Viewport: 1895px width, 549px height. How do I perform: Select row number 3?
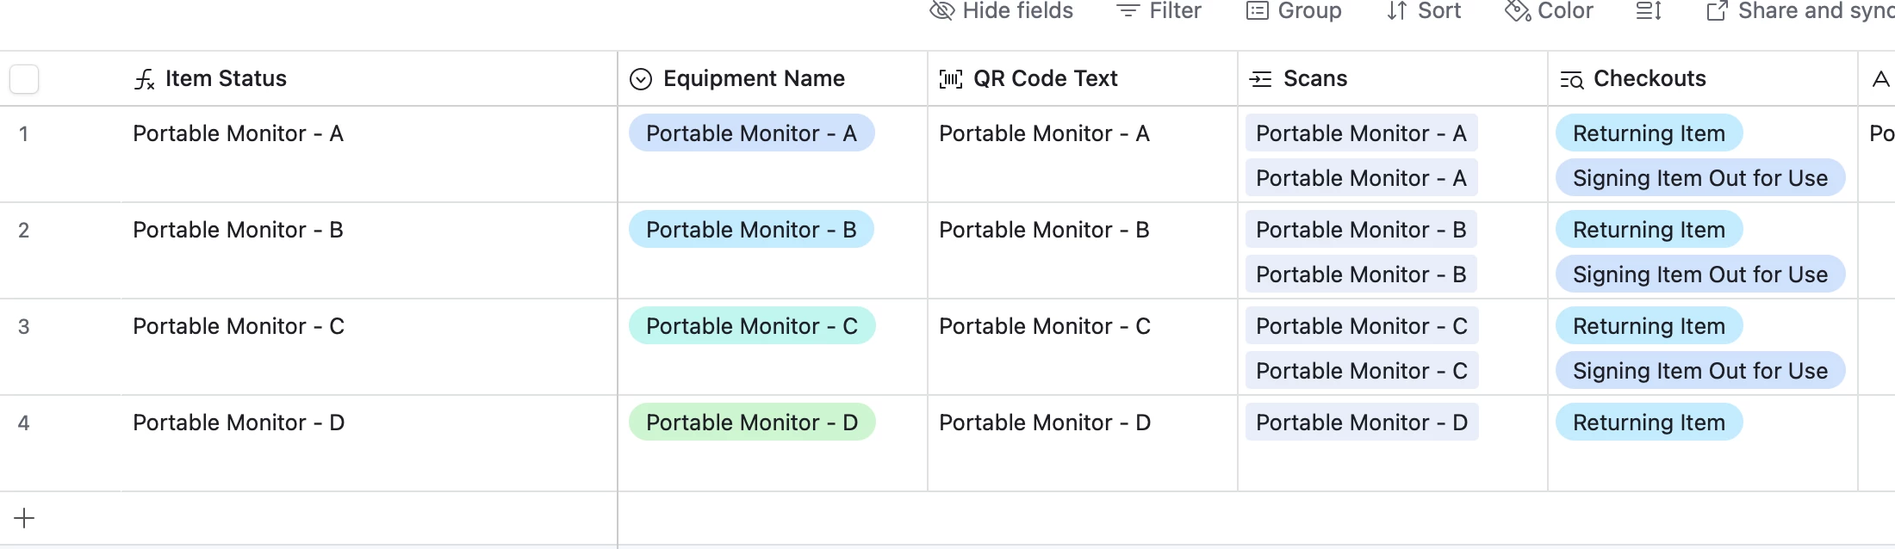click(x=24, y=327)
